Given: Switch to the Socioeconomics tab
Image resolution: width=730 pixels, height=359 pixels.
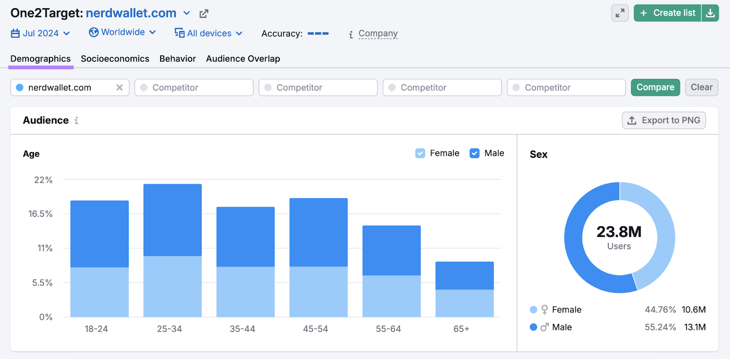Looking at the screenshot, I should (115, 59).
